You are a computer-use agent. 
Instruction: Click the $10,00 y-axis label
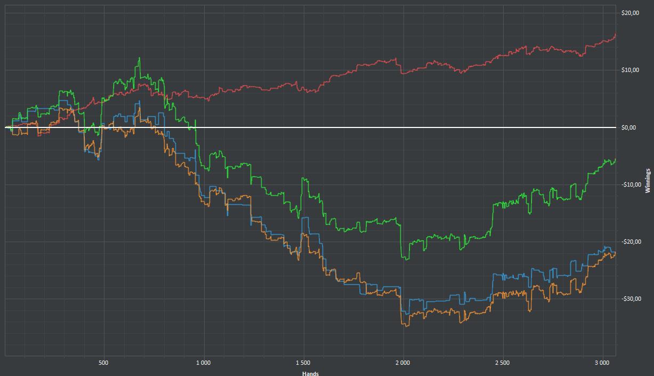pyautogui.click(x=630, y=70)
